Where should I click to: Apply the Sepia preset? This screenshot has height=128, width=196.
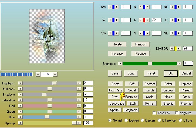(150, 97)
